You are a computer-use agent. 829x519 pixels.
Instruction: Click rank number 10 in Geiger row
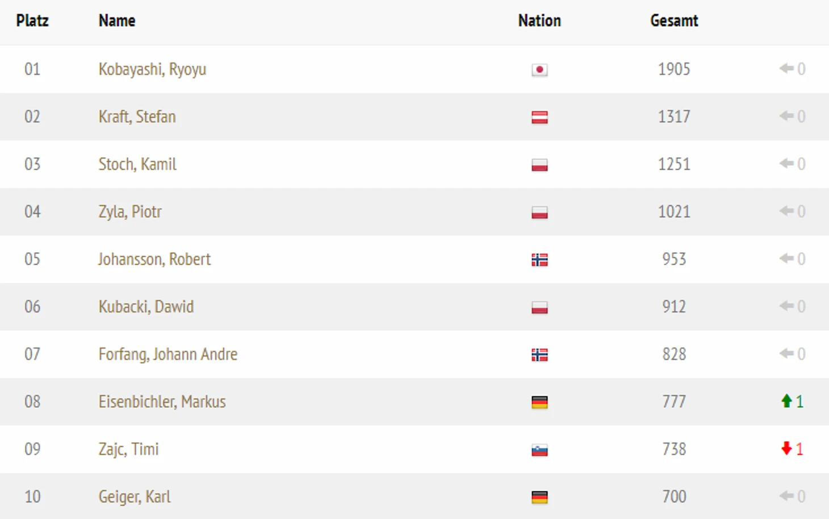point(32,497)
